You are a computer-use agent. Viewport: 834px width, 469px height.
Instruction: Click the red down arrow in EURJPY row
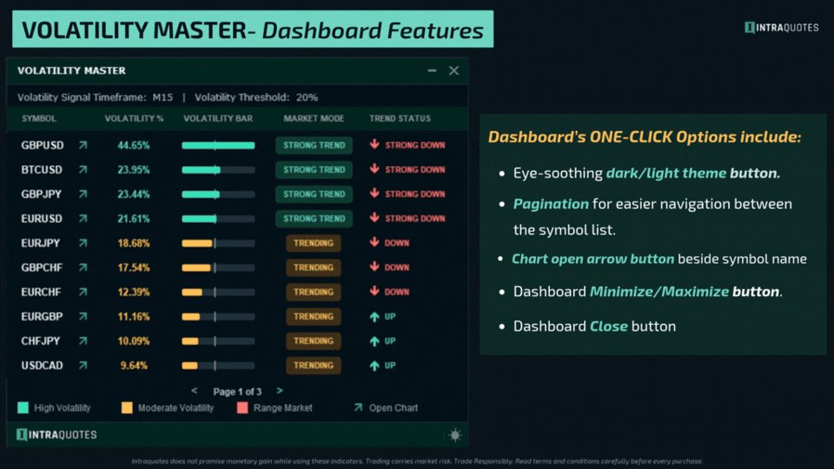374,242
